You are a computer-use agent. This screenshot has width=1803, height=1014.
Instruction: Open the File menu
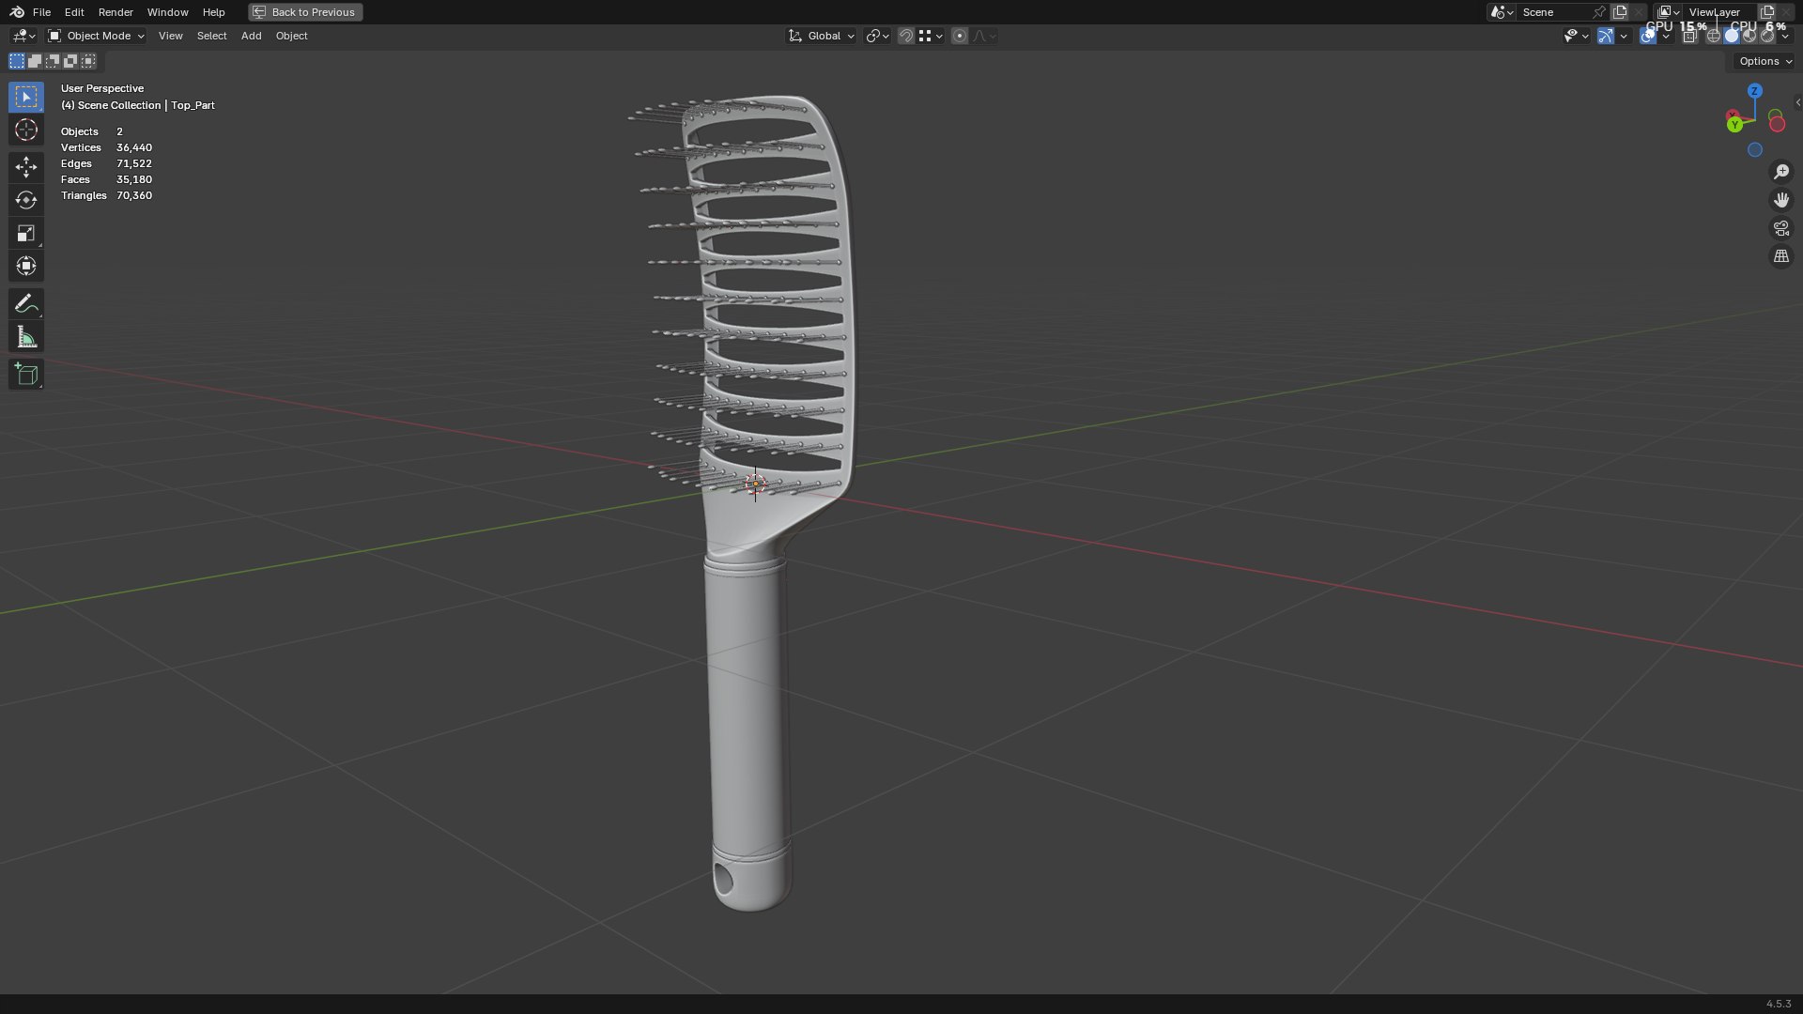click(41, 12)
